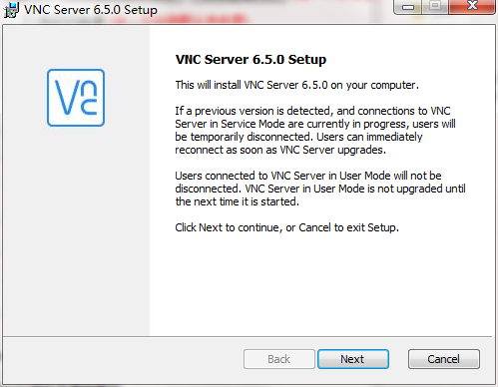
Task: Click the "This will install VNC Server" sentence
Action: point(296,85)
